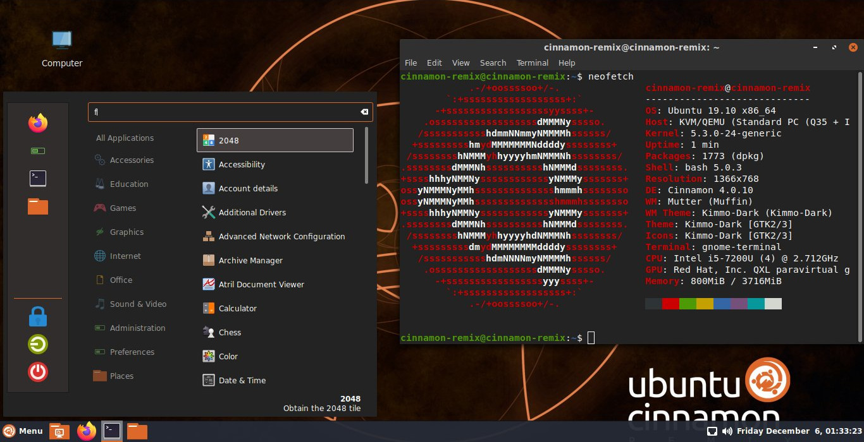Click the "Resolution: 1366x768" line
This screenshot has height=442, width=864.
(702, 179)
